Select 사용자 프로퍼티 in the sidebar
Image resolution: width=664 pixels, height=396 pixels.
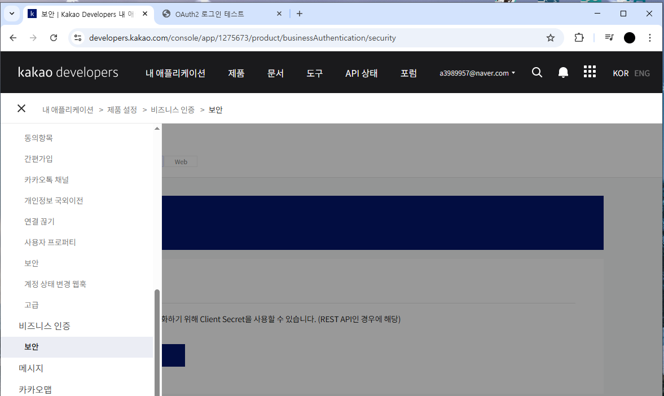(50, 242)
